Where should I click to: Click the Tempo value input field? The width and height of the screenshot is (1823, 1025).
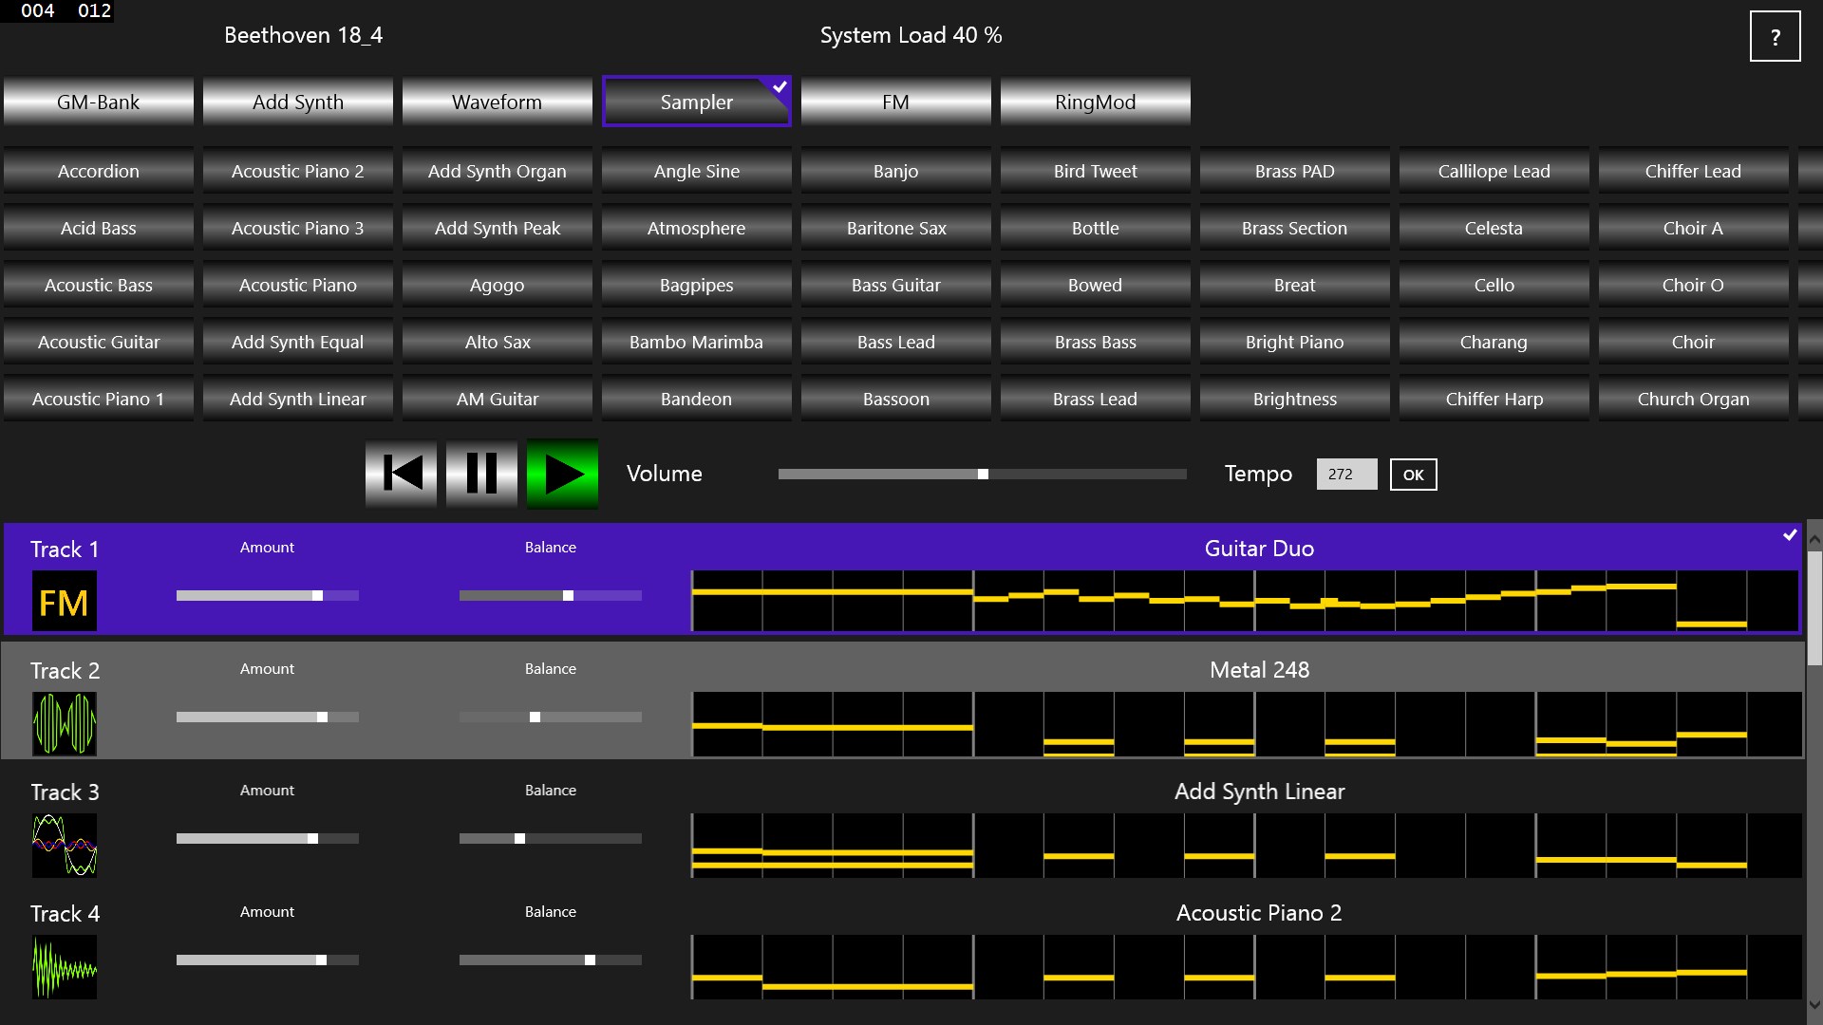click(x=1345, y=475)
